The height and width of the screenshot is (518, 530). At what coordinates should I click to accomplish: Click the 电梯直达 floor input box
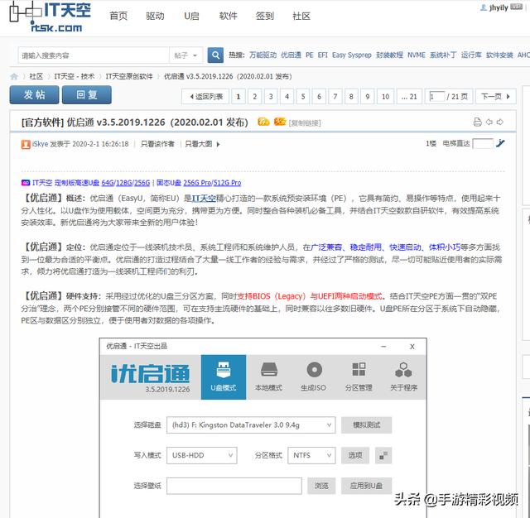(483, 143)
